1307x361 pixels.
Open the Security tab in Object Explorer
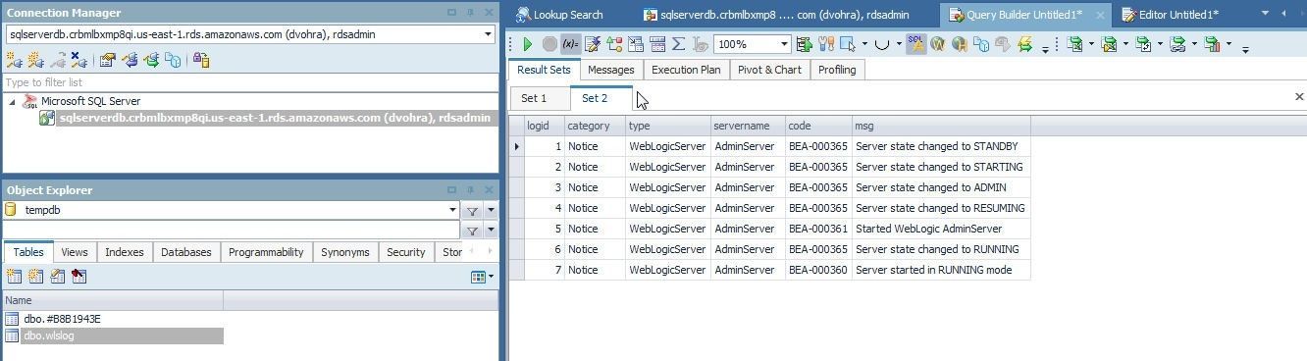tap(405, 252)
